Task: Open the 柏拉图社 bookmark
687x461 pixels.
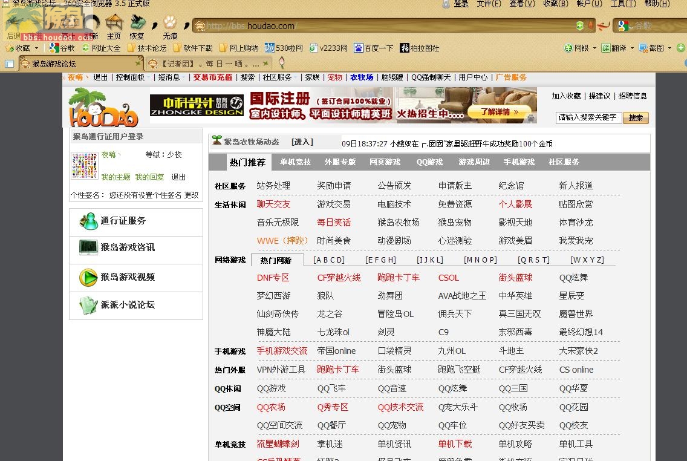Action: tap(420, 48)
